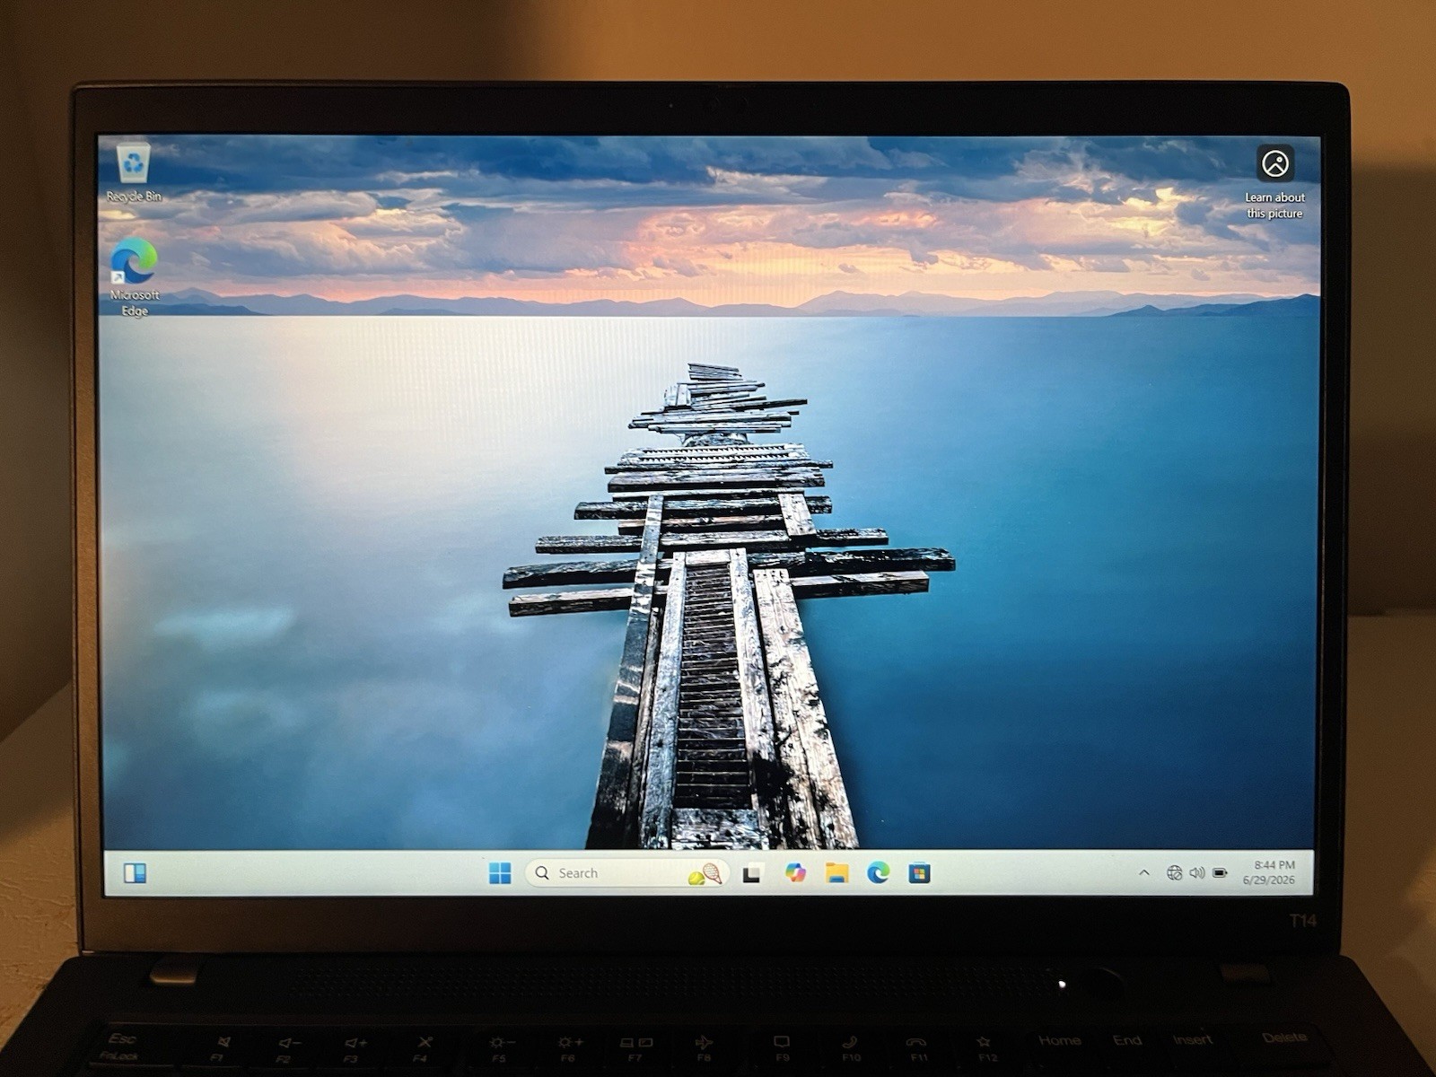This screenshot has height=1077, width=1436.
Task: Launch Copilot from the taskbar
Action: pos(795,872)
